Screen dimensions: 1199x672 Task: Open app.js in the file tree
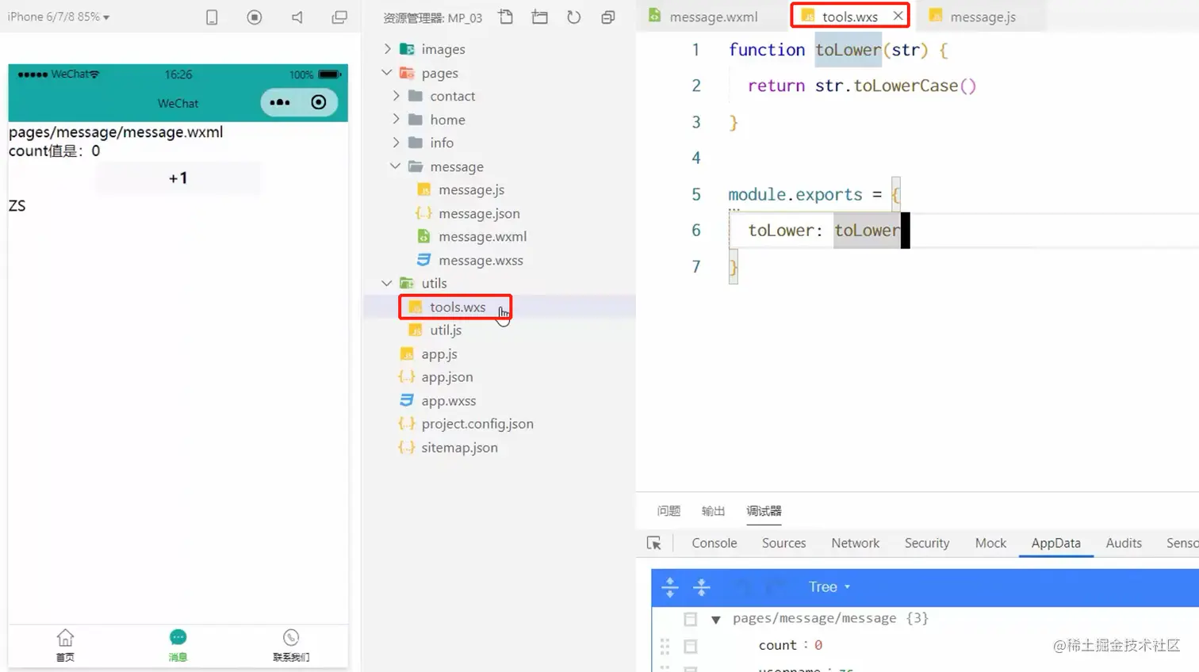[x=439, y=353]
